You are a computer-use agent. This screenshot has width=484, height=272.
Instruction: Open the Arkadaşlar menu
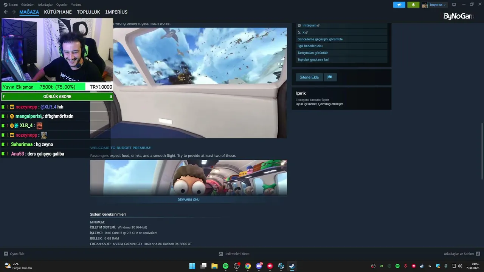pos(45,5)
